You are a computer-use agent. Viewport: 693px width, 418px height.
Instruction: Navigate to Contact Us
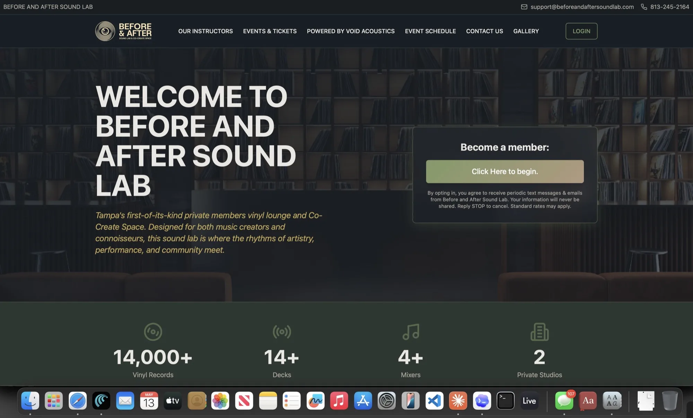pos(484,31)
